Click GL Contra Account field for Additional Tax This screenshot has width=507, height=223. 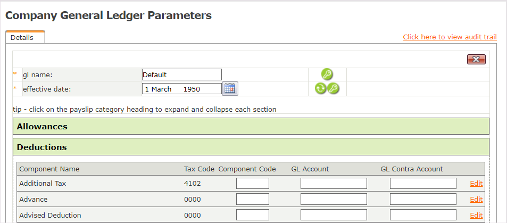(423, 184)
